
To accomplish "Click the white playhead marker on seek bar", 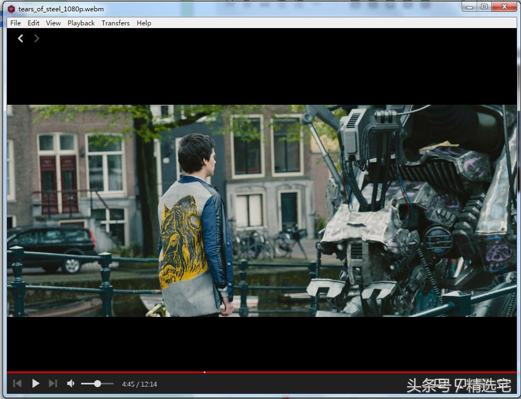I will pyautogui.click(x=204, y=373).
